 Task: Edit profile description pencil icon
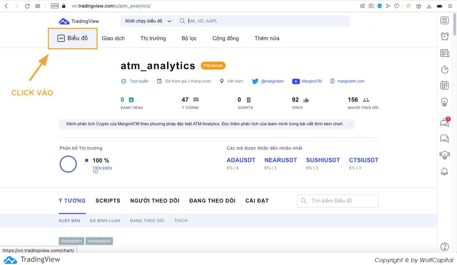click(x=349, y=124)
